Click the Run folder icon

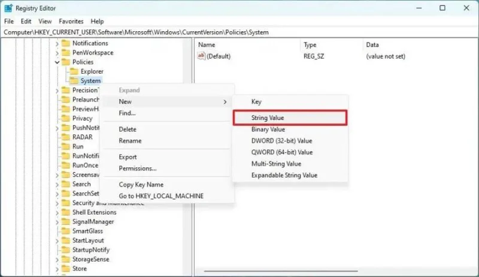(x=66, y=146)
